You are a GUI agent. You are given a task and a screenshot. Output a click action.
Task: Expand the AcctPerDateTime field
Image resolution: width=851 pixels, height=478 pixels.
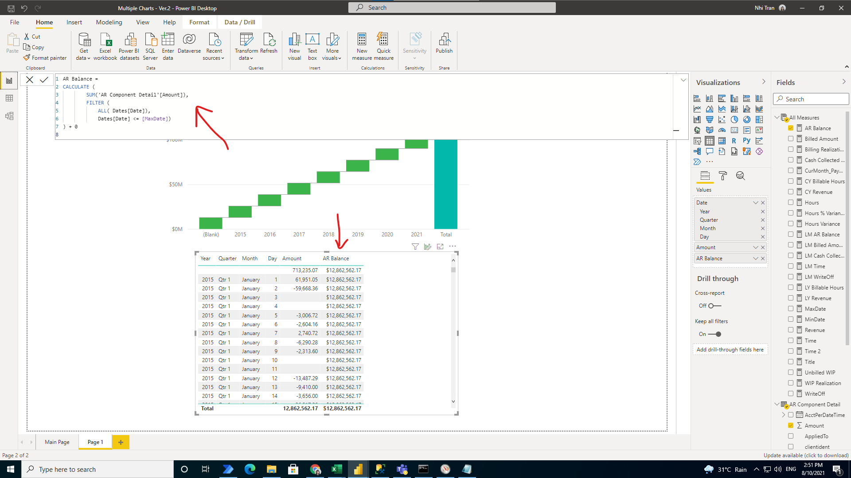click(x=784, y=415)
